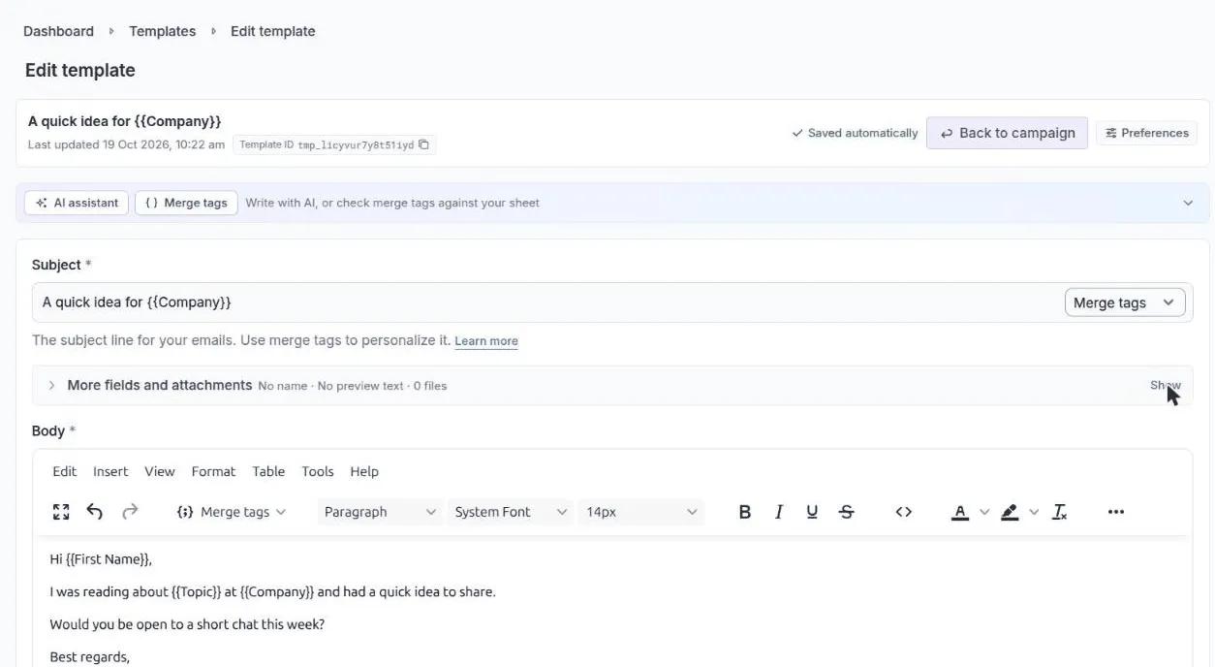
Task: Click the 'I was reading about {{Topic}}' line
Action: tap(272, 591)
